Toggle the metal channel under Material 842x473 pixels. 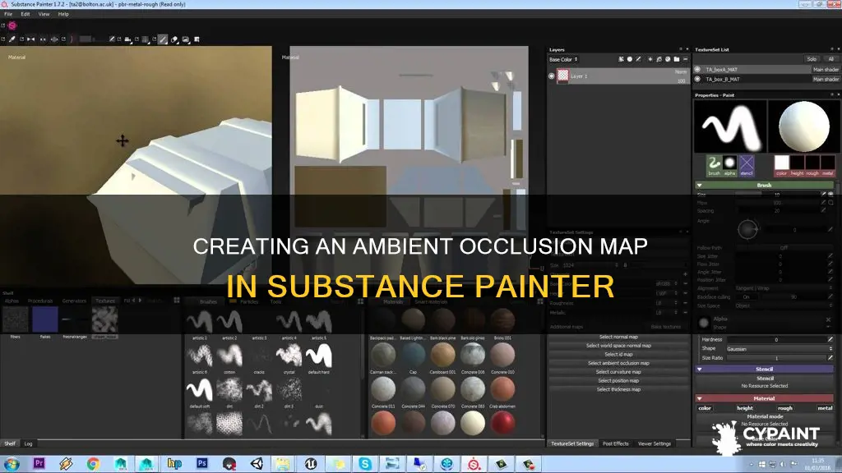click(x=825, y=408)
